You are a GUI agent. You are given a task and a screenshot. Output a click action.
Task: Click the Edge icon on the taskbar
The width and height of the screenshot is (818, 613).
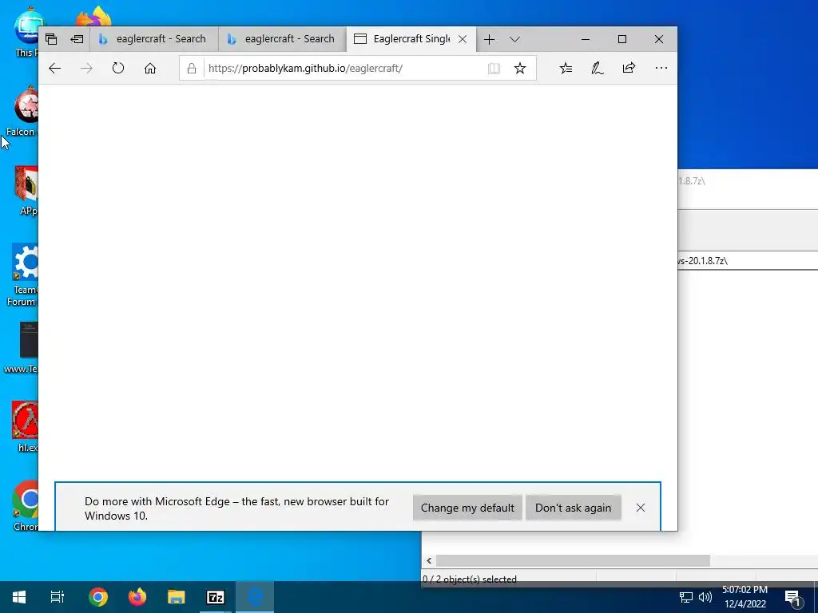click(x=255, y=597)
